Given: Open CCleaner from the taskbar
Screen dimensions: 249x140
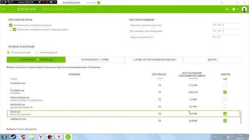Looking at the screenshot, I should pyautogui.click(x=23, y=137).
